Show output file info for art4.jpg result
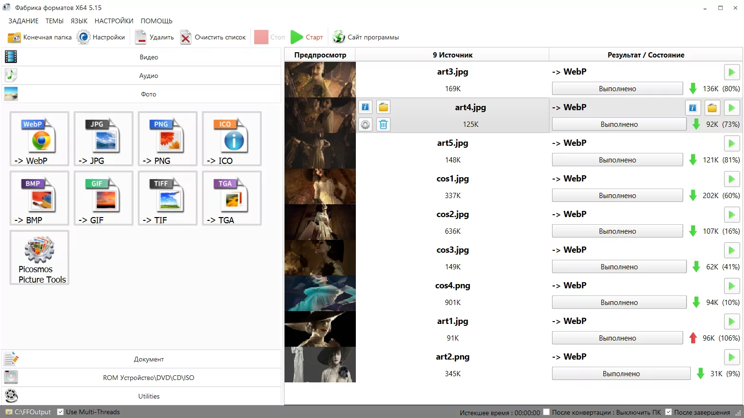The width and height of the screenshot is (744, 418). (693, 108)
